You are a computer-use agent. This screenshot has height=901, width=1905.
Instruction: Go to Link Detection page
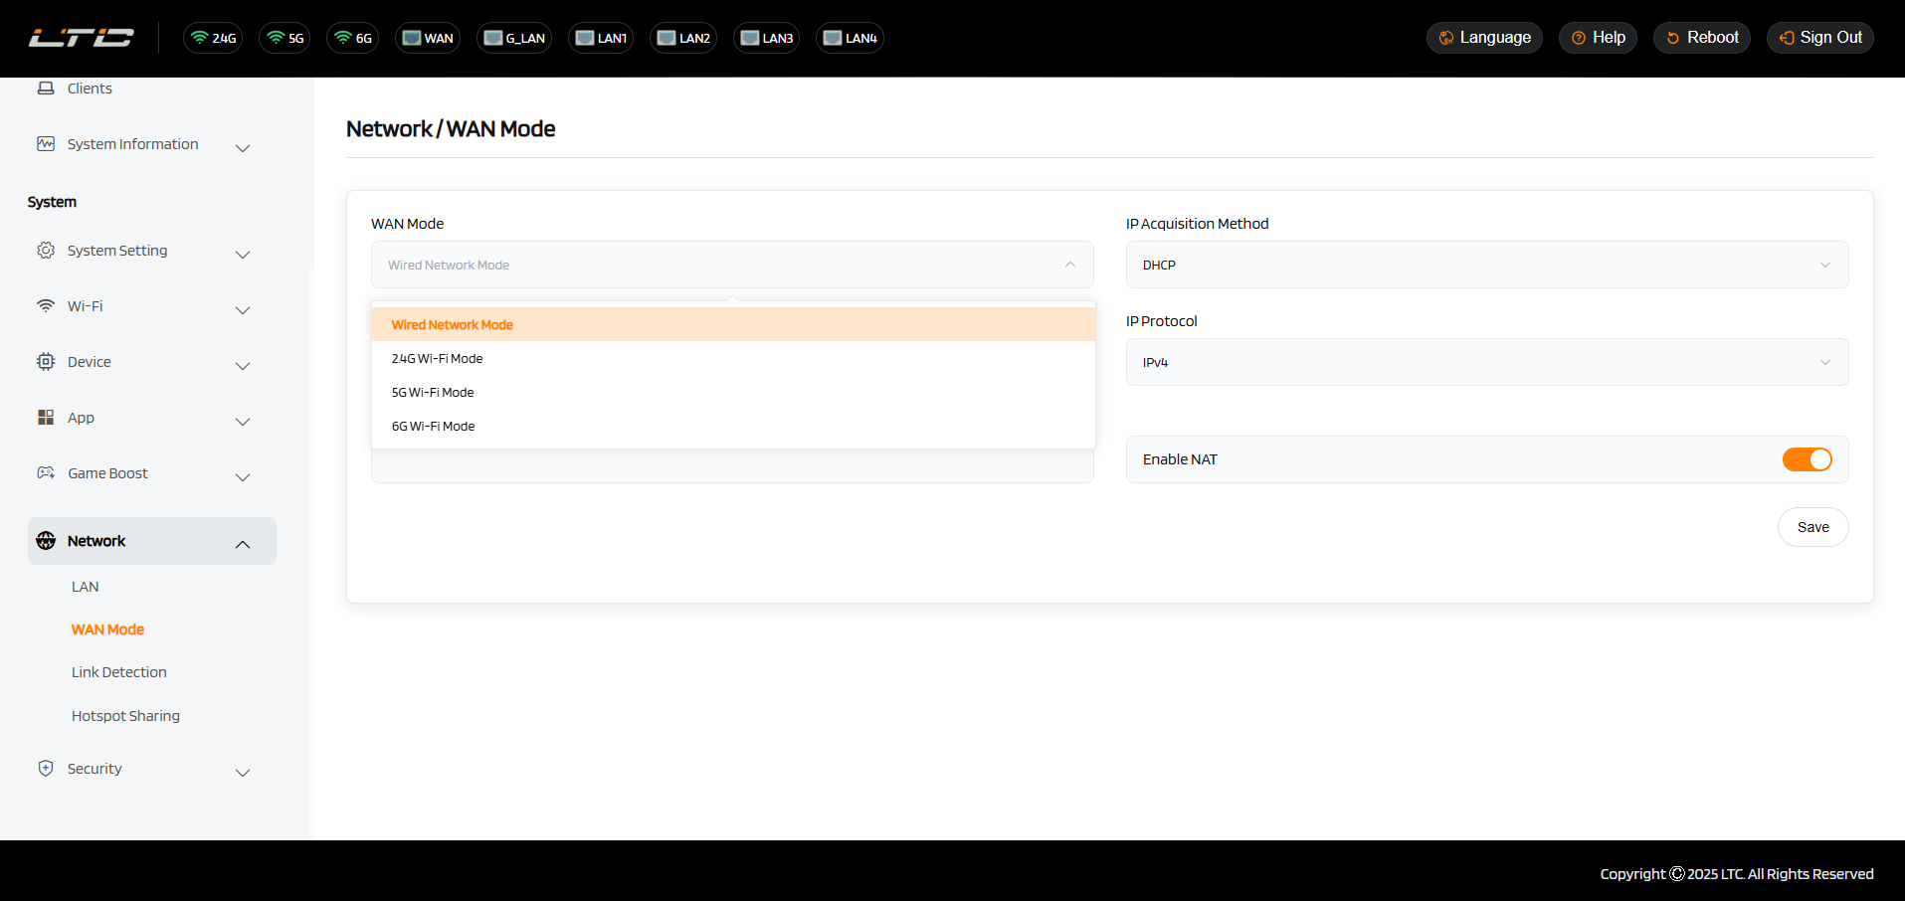(x=119, y=672)
